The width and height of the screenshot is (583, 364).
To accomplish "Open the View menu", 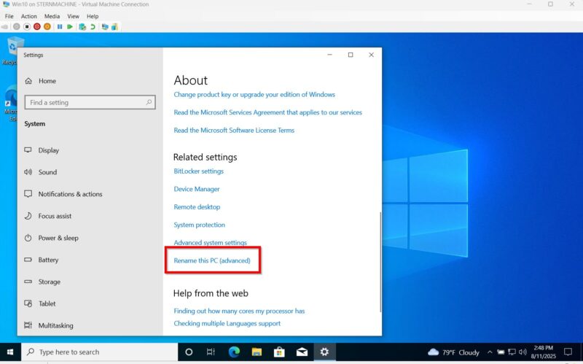I will point(73,16).
